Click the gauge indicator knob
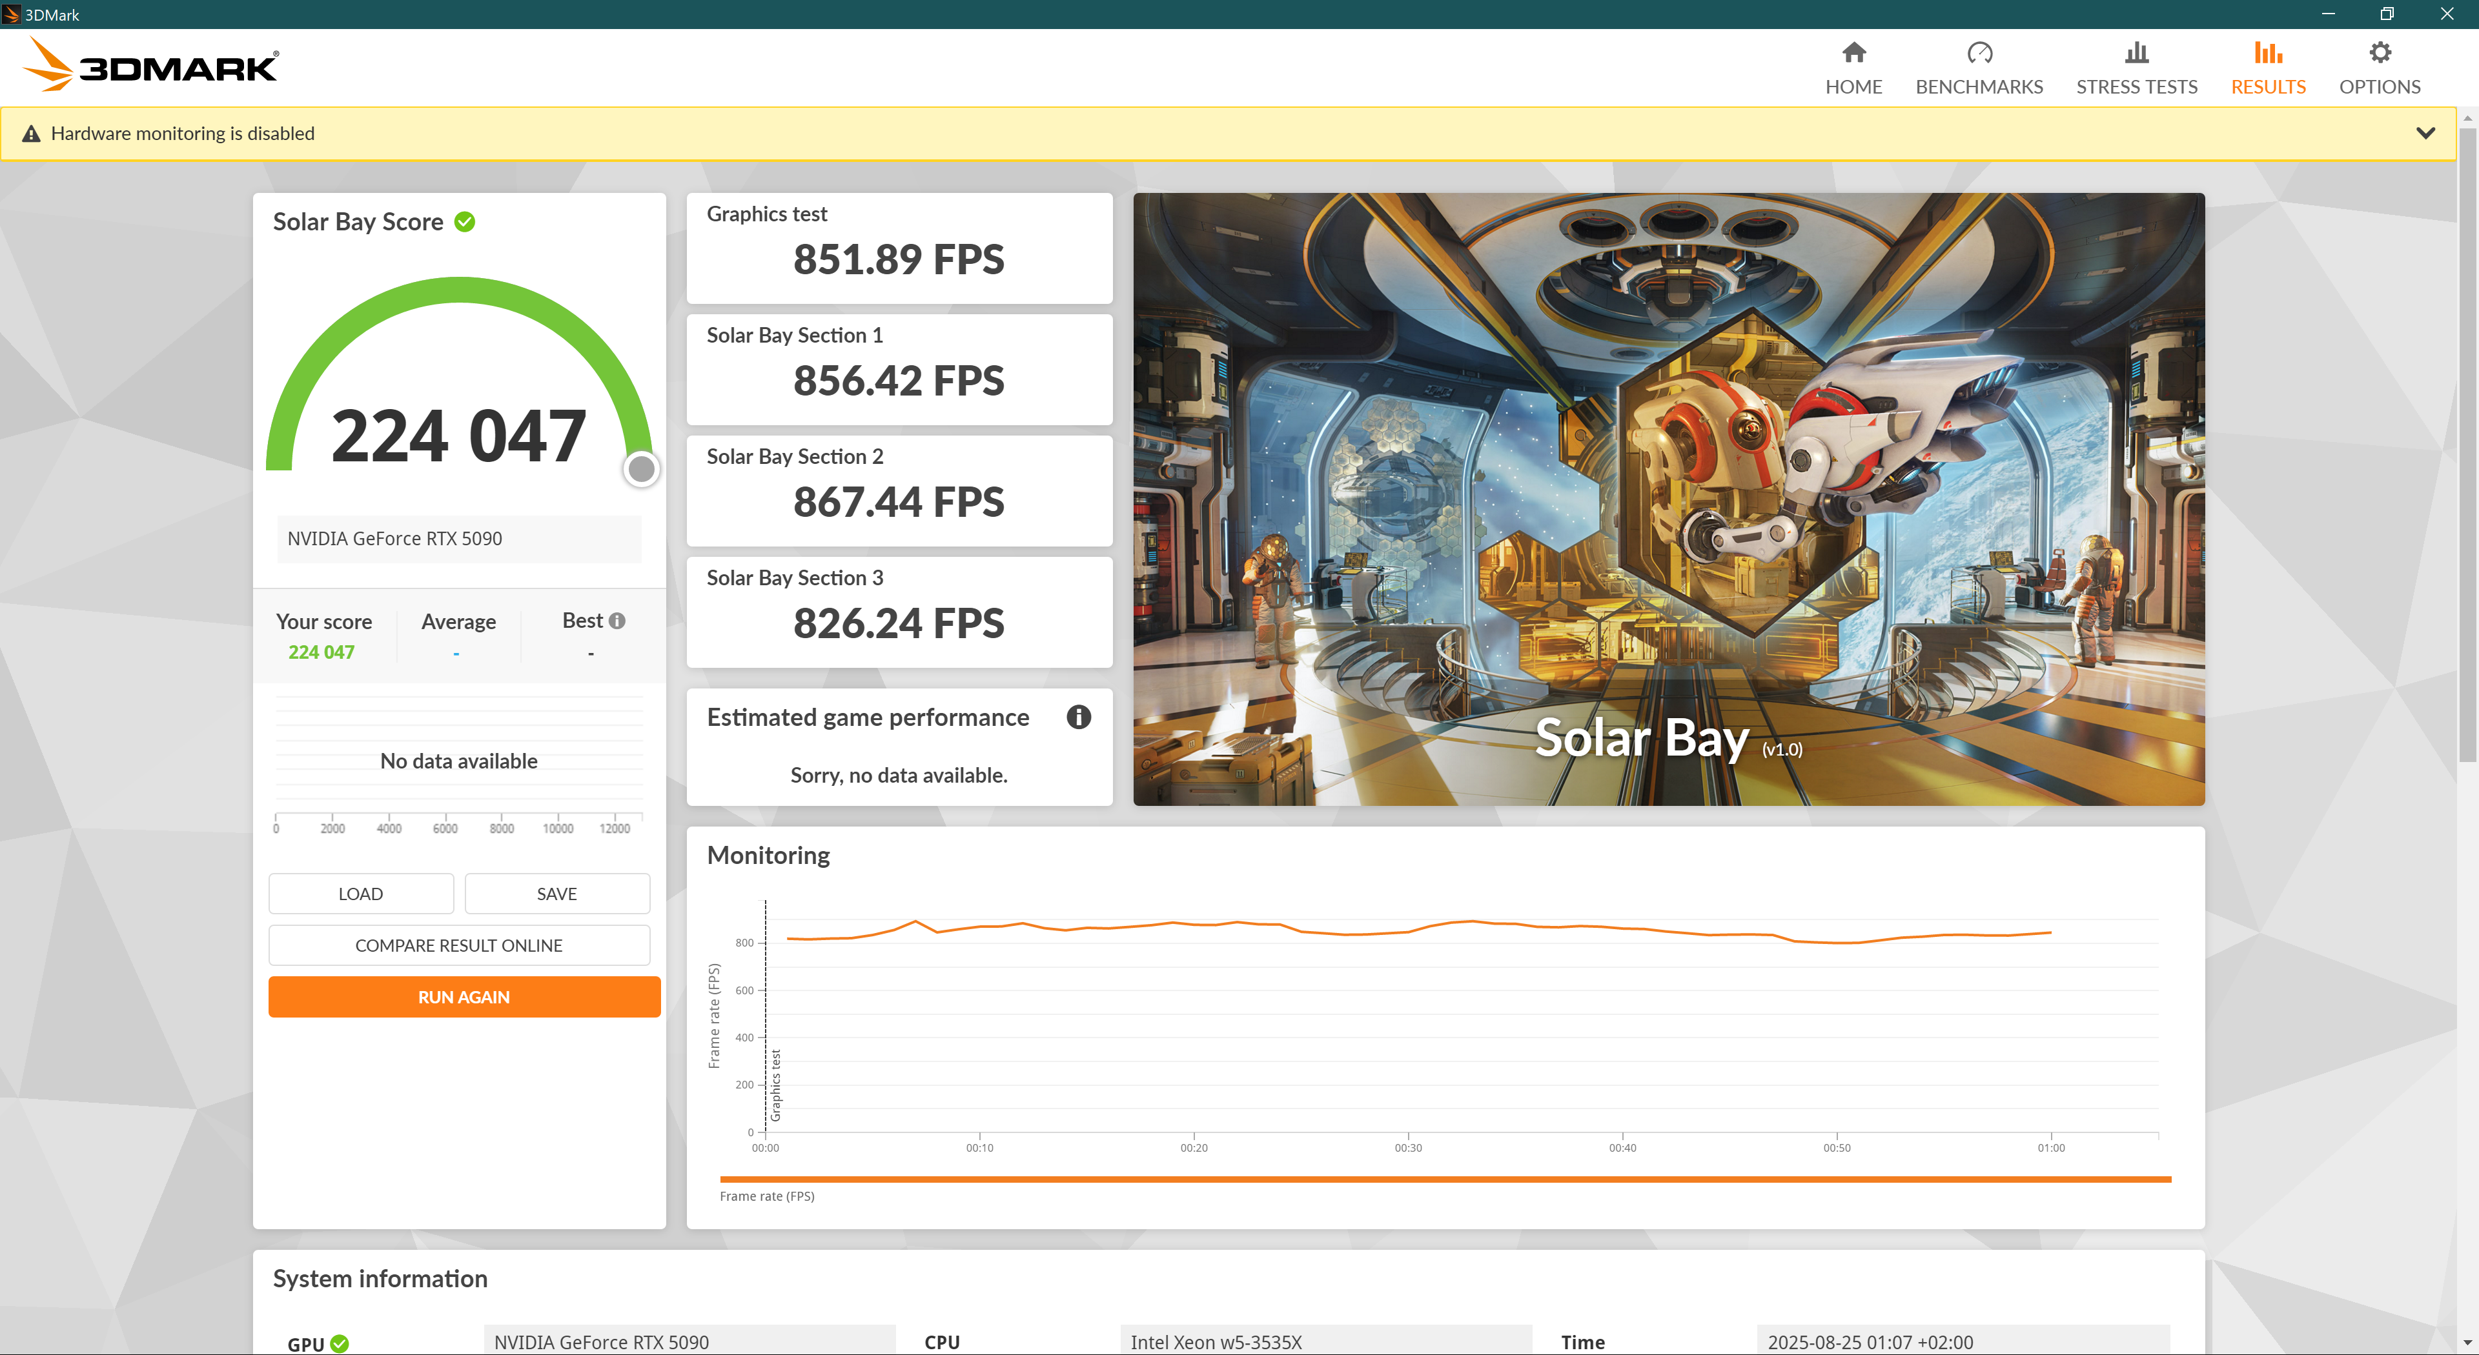 641,469
